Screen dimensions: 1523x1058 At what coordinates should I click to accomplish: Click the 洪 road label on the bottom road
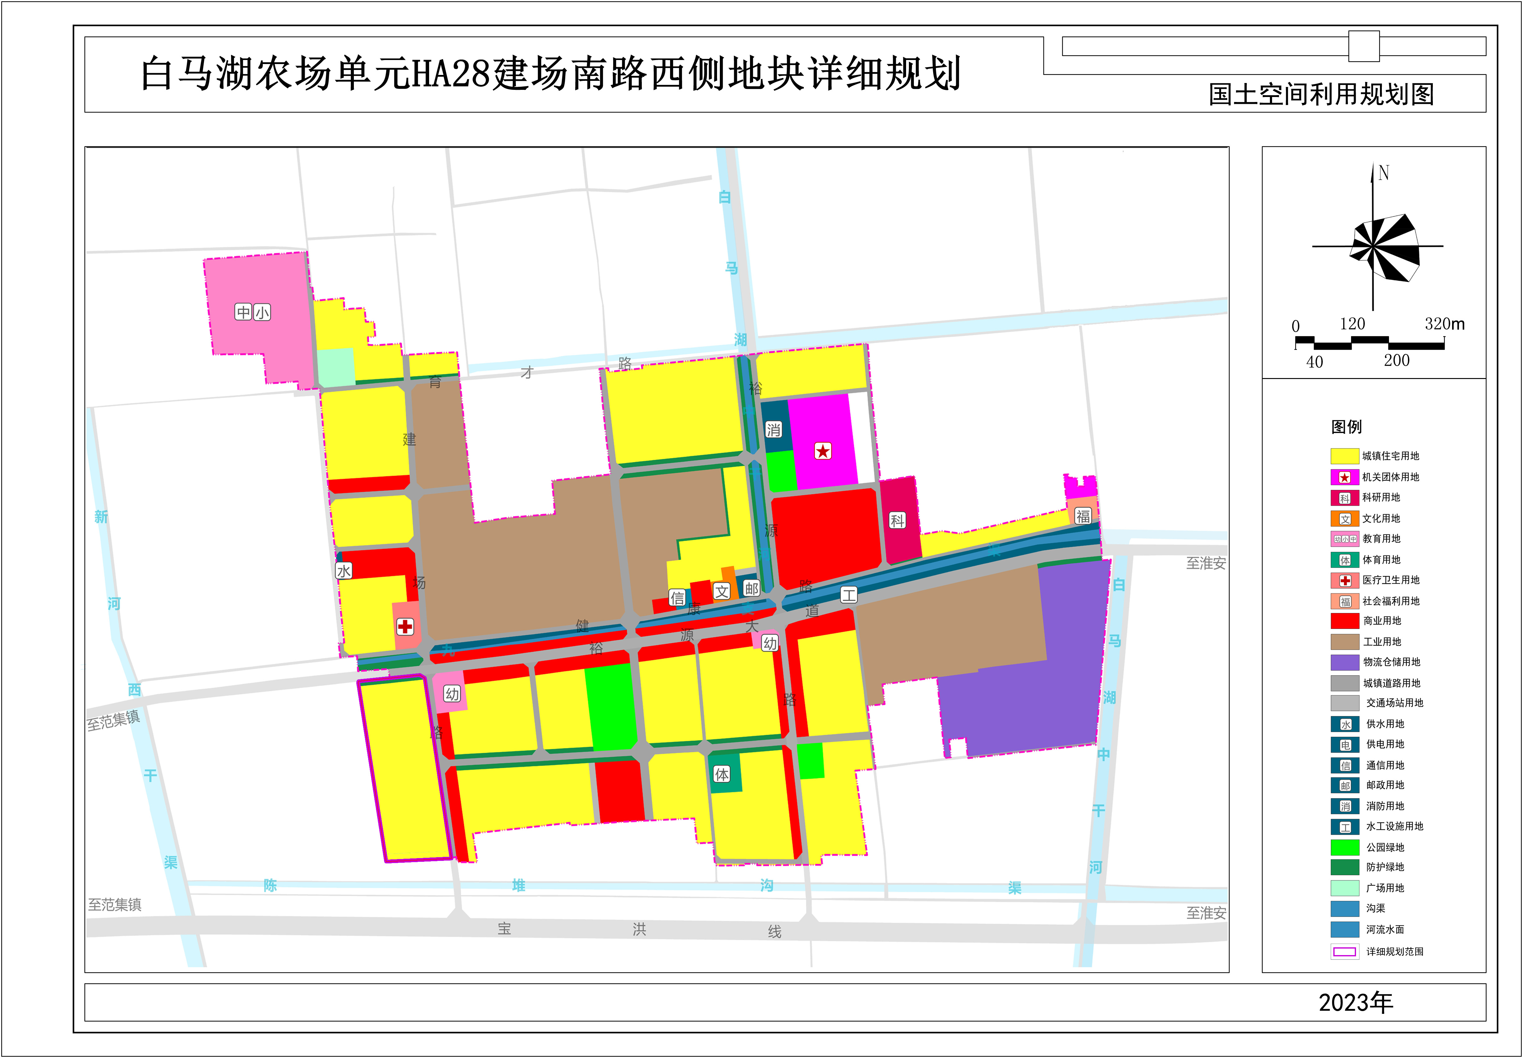(x=639, y=929)
